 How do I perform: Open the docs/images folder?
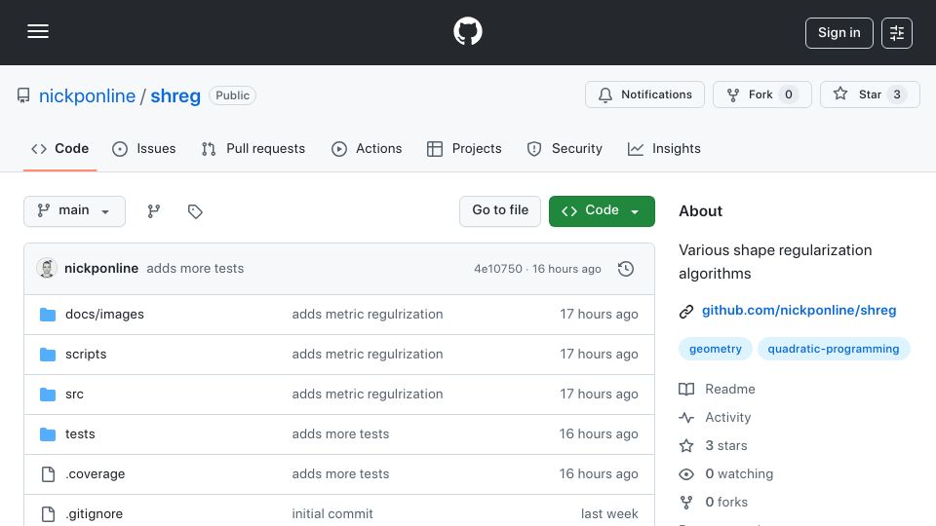tap(104, 315)
